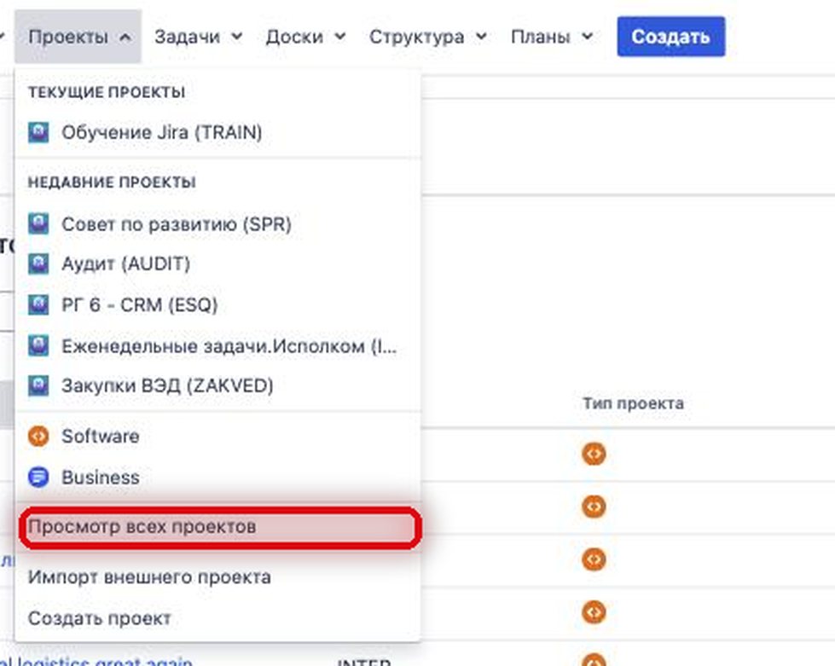This screenshot has height=666, width=835.
Task: Open project Совет по развитию (SPR)
Action: (x=217, y=224)
